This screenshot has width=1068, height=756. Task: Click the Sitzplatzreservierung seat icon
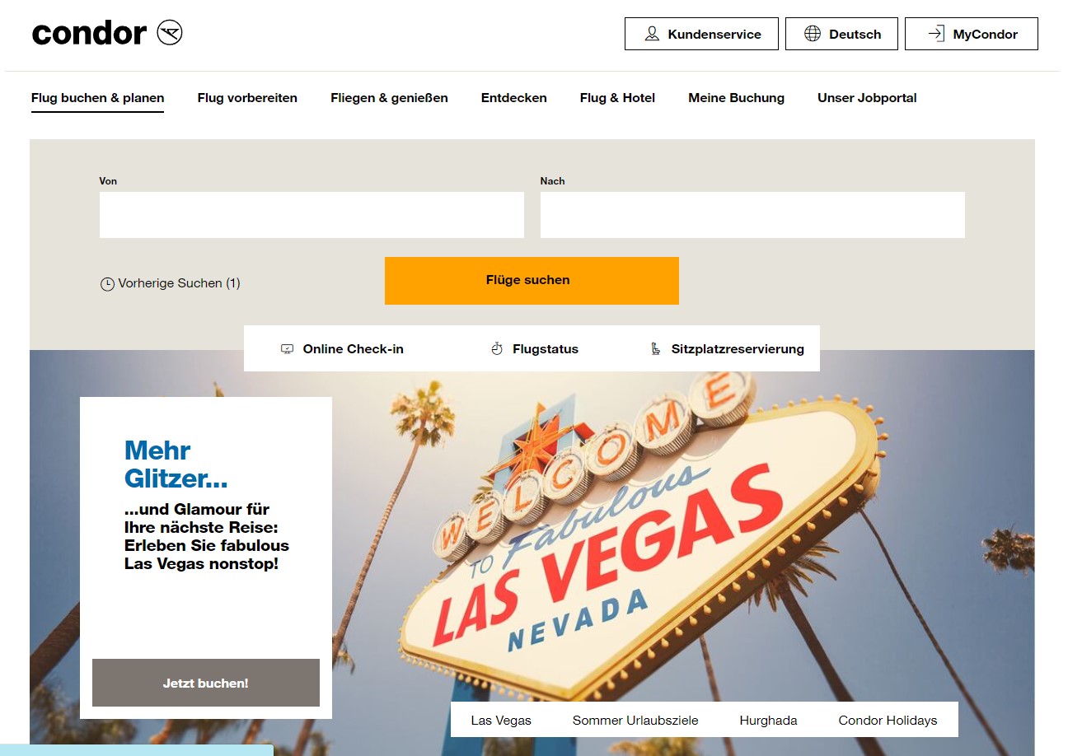(x=656, y=349)
